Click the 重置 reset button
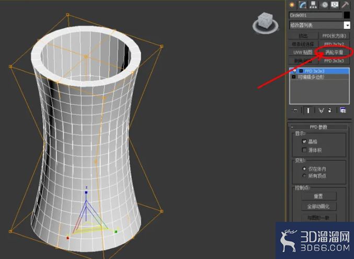 pyautogui.click(x=319, y=196)
